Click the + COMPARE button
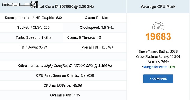The image size is (190, 100). (x=158, y=79)
